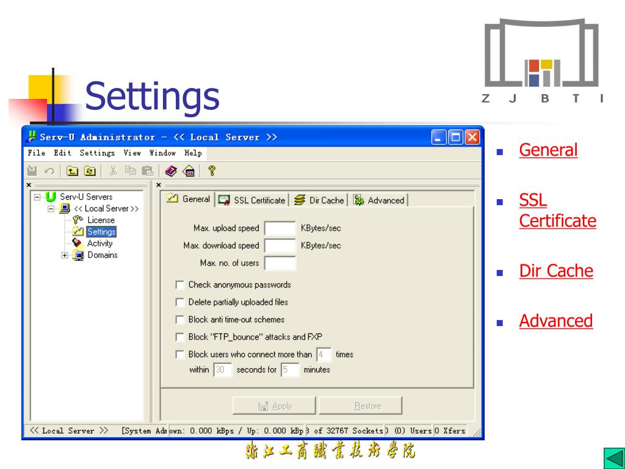Click the Local Server computer icon
This screenshot has width=625, height=469.
[x=65, y=209]
